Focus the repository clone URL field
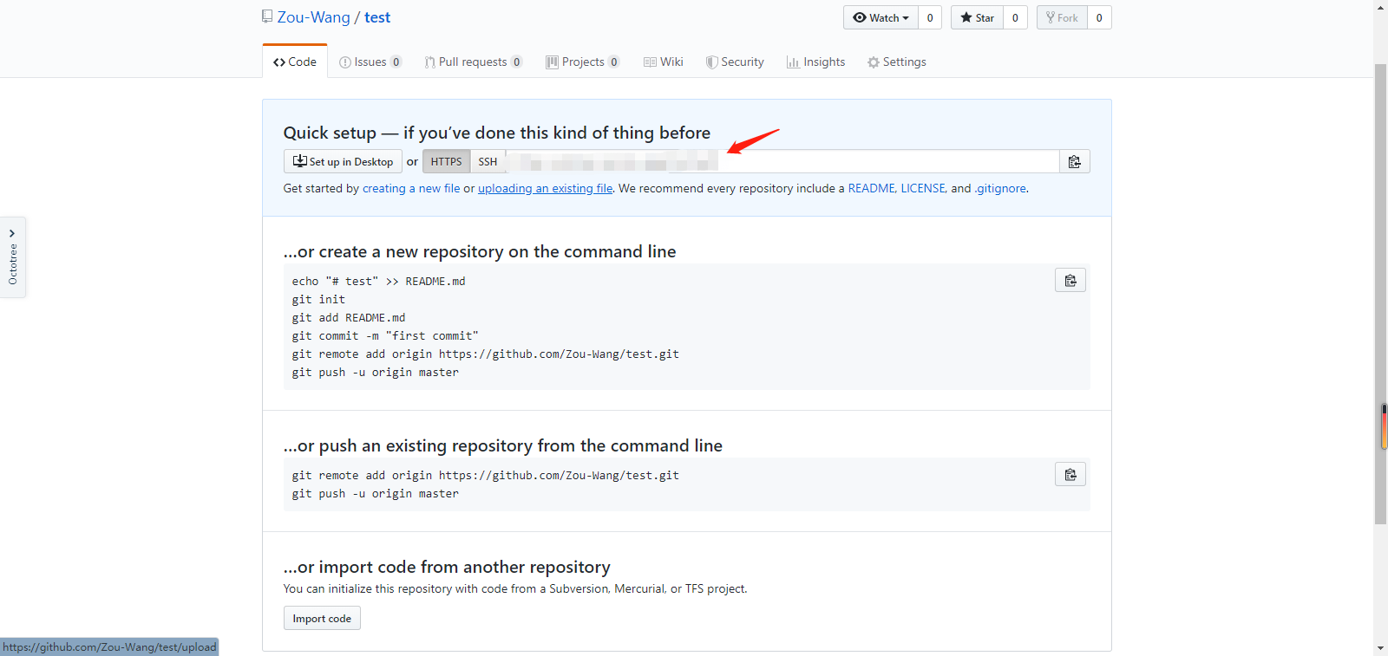Image resolution: width=1388 pixels, height=656 pixels. pyautogui.click(x=782, y=161)
